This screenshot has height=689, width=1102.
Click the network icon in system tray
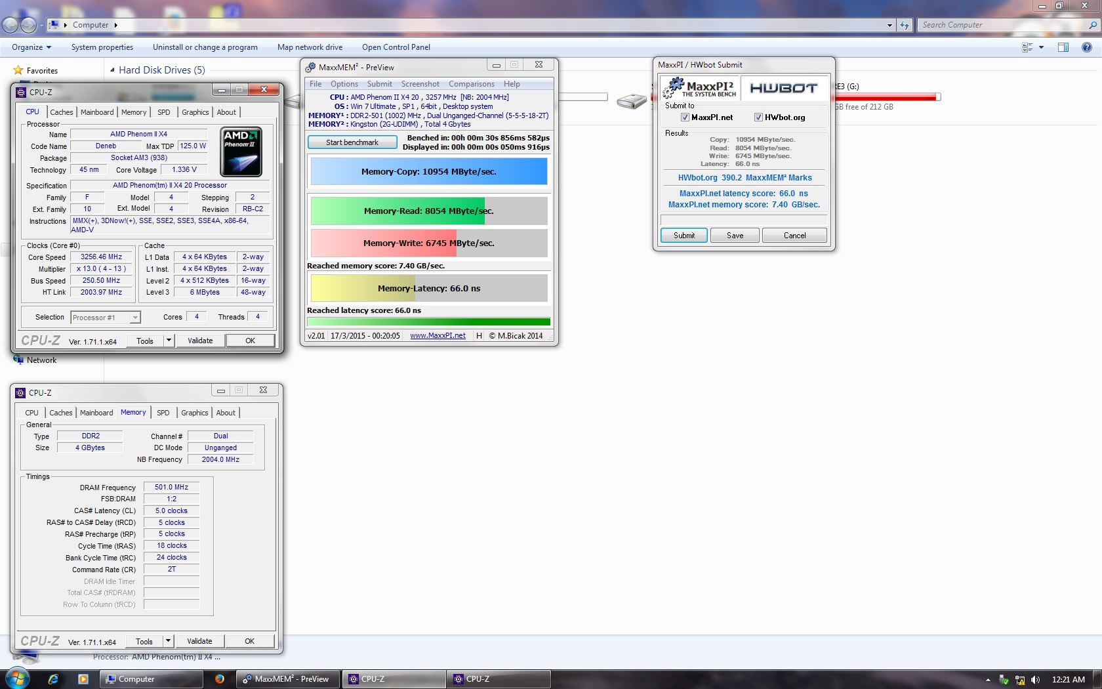pyautogui.click(x=1020, y=680)
